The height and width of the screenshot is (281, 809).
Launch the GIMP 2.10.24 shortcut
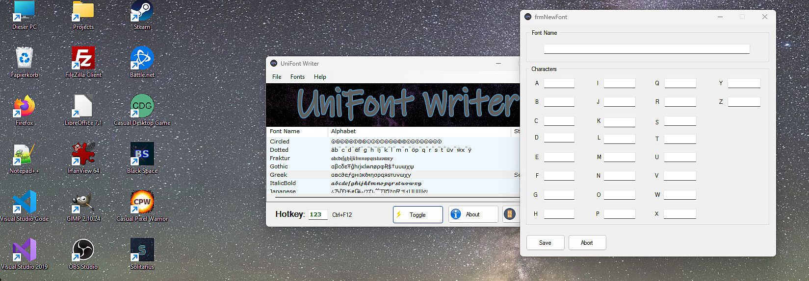point(83,206)
